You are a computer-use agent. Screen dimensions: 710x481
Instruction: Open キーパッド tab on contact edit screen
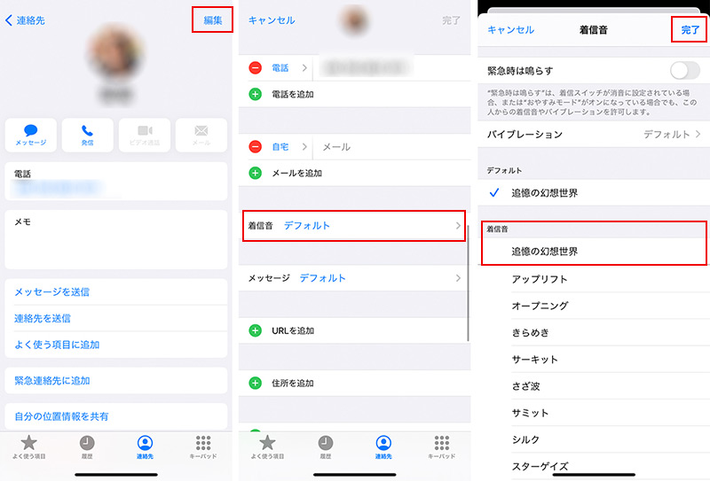pyautogui.click(x=441, y=446)
